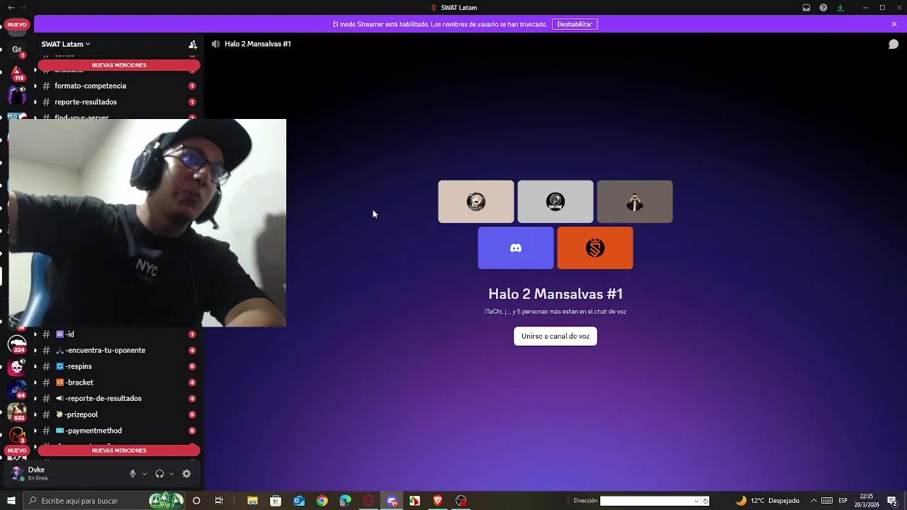Jump to bottom NUEVAS MENCIONES bar
The width and height of the screenshot is (907, 510).
click(119, 450)
